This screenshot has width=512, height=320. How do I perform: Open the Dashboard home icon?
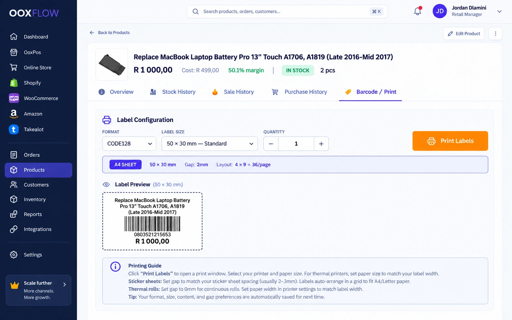click(x=14, y=37)
